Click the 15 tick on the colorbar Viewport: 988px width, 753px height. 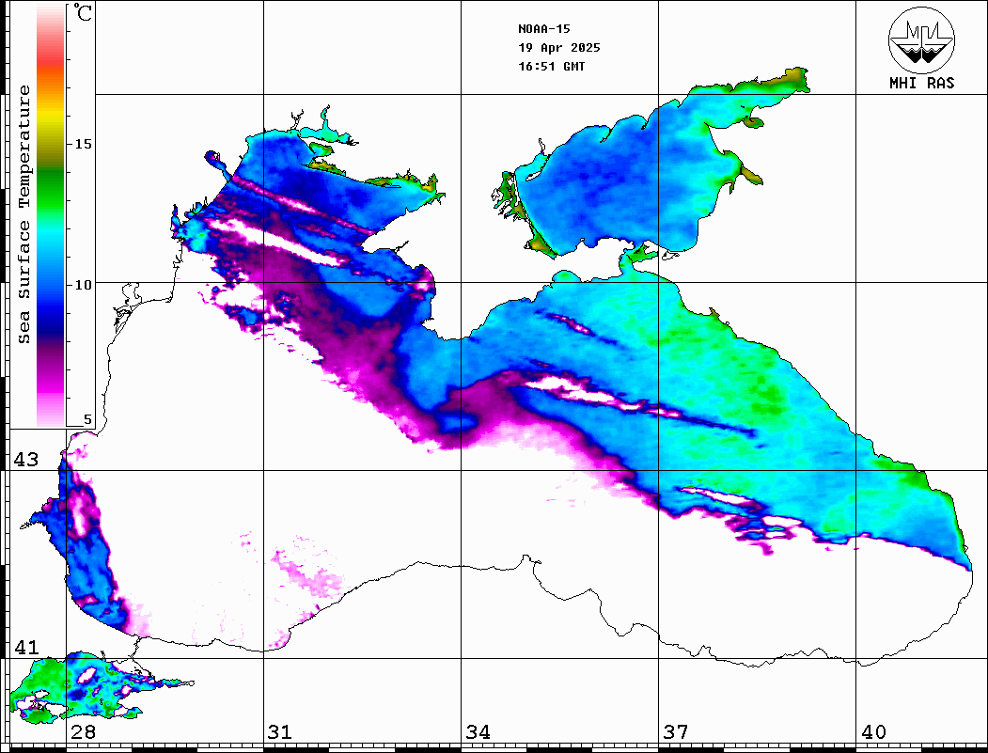pyautogui.click(x=83, y=144)
